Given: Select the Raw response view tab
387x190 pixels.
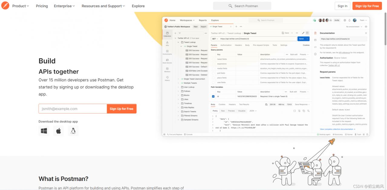Looking at the screenshot, I should (x=223, y=111).
